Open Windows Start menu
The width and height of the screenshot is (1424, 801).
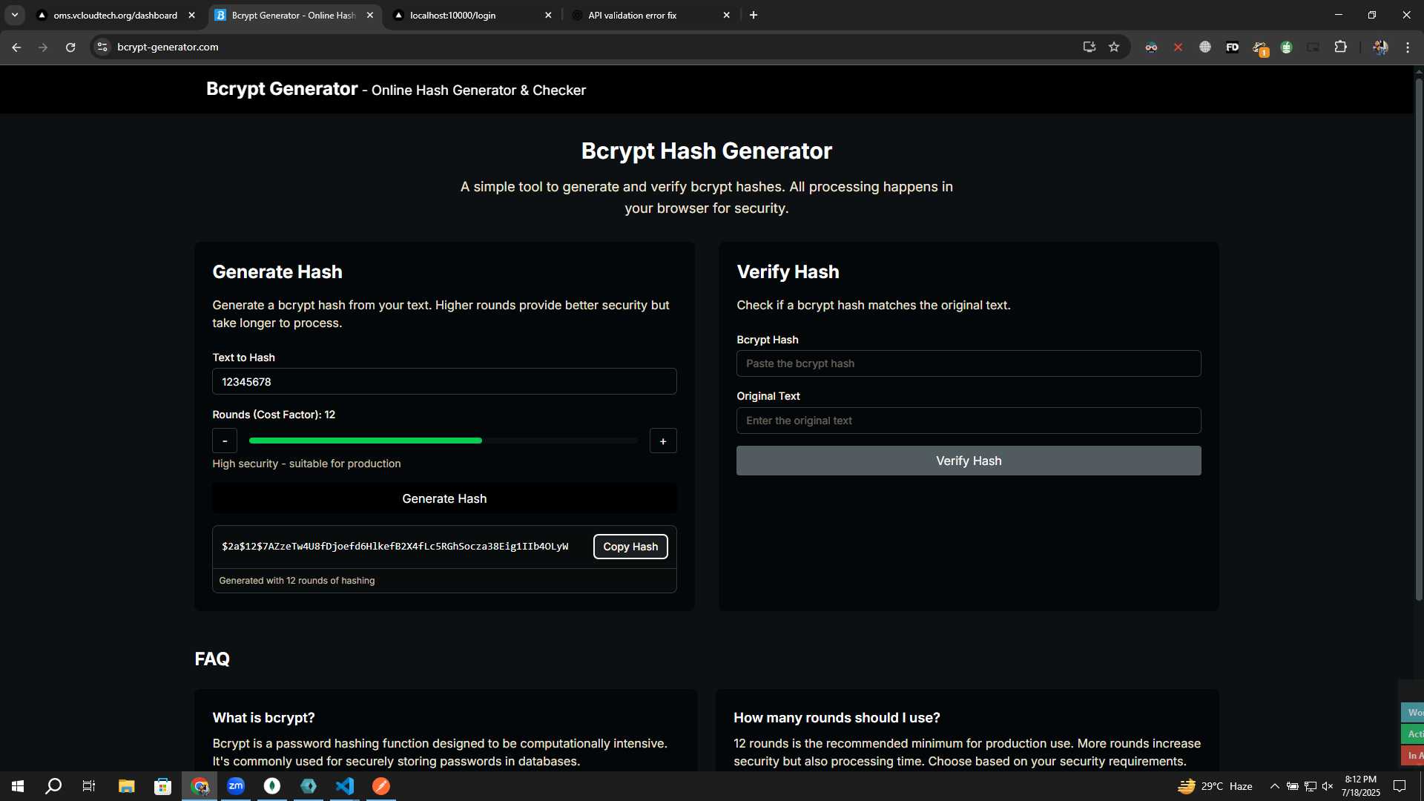click(18, 786)
